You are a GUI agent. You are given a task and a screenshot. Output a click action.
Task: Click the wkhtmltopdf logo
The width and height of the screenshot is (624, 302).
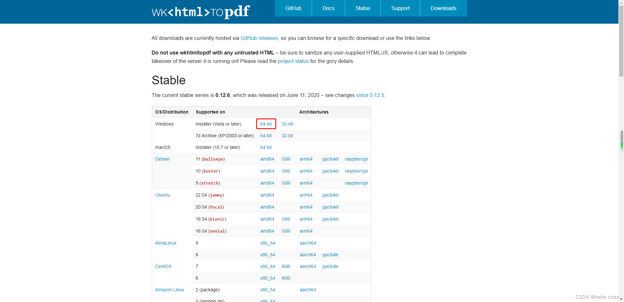(200, 12)
